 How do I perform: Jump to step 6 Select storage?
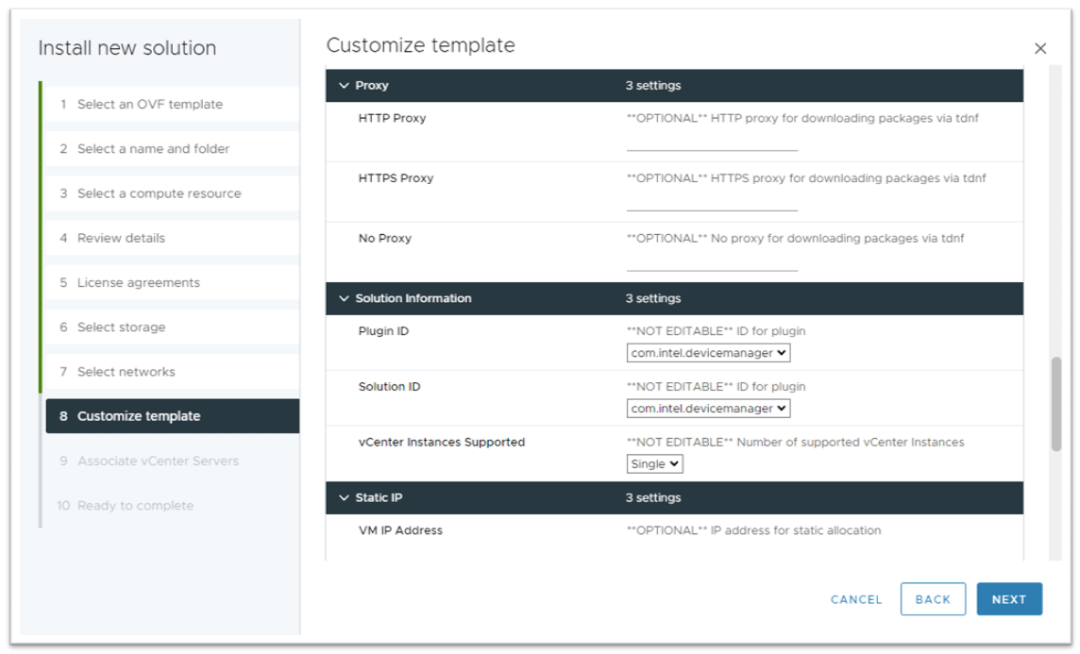[121, 327]
